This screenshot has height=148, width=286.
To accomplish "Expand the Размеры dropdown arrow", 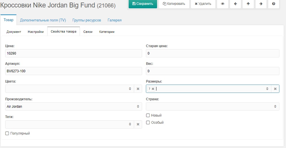I will click(267, 89).
